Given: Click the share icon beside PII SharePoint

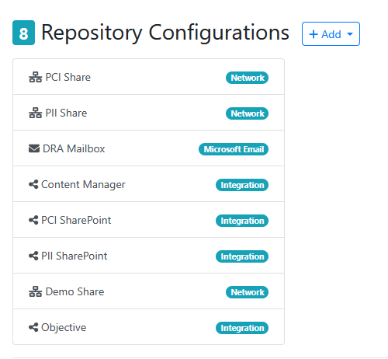Looking at the screenshot, I should 33,256.
